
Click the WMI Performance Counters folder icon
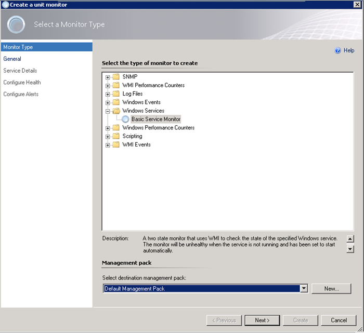[116, 85]
